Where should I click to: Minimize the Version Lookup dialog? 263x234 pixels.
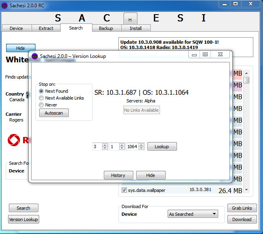tap(194, 55)
